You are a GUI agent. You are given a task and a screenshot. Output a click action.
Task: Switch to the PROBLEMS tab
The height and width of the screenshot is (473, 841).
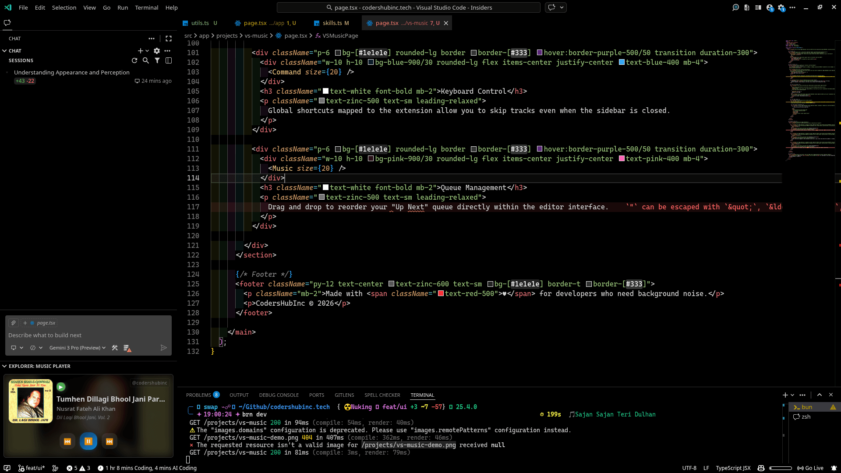[199, 395]
